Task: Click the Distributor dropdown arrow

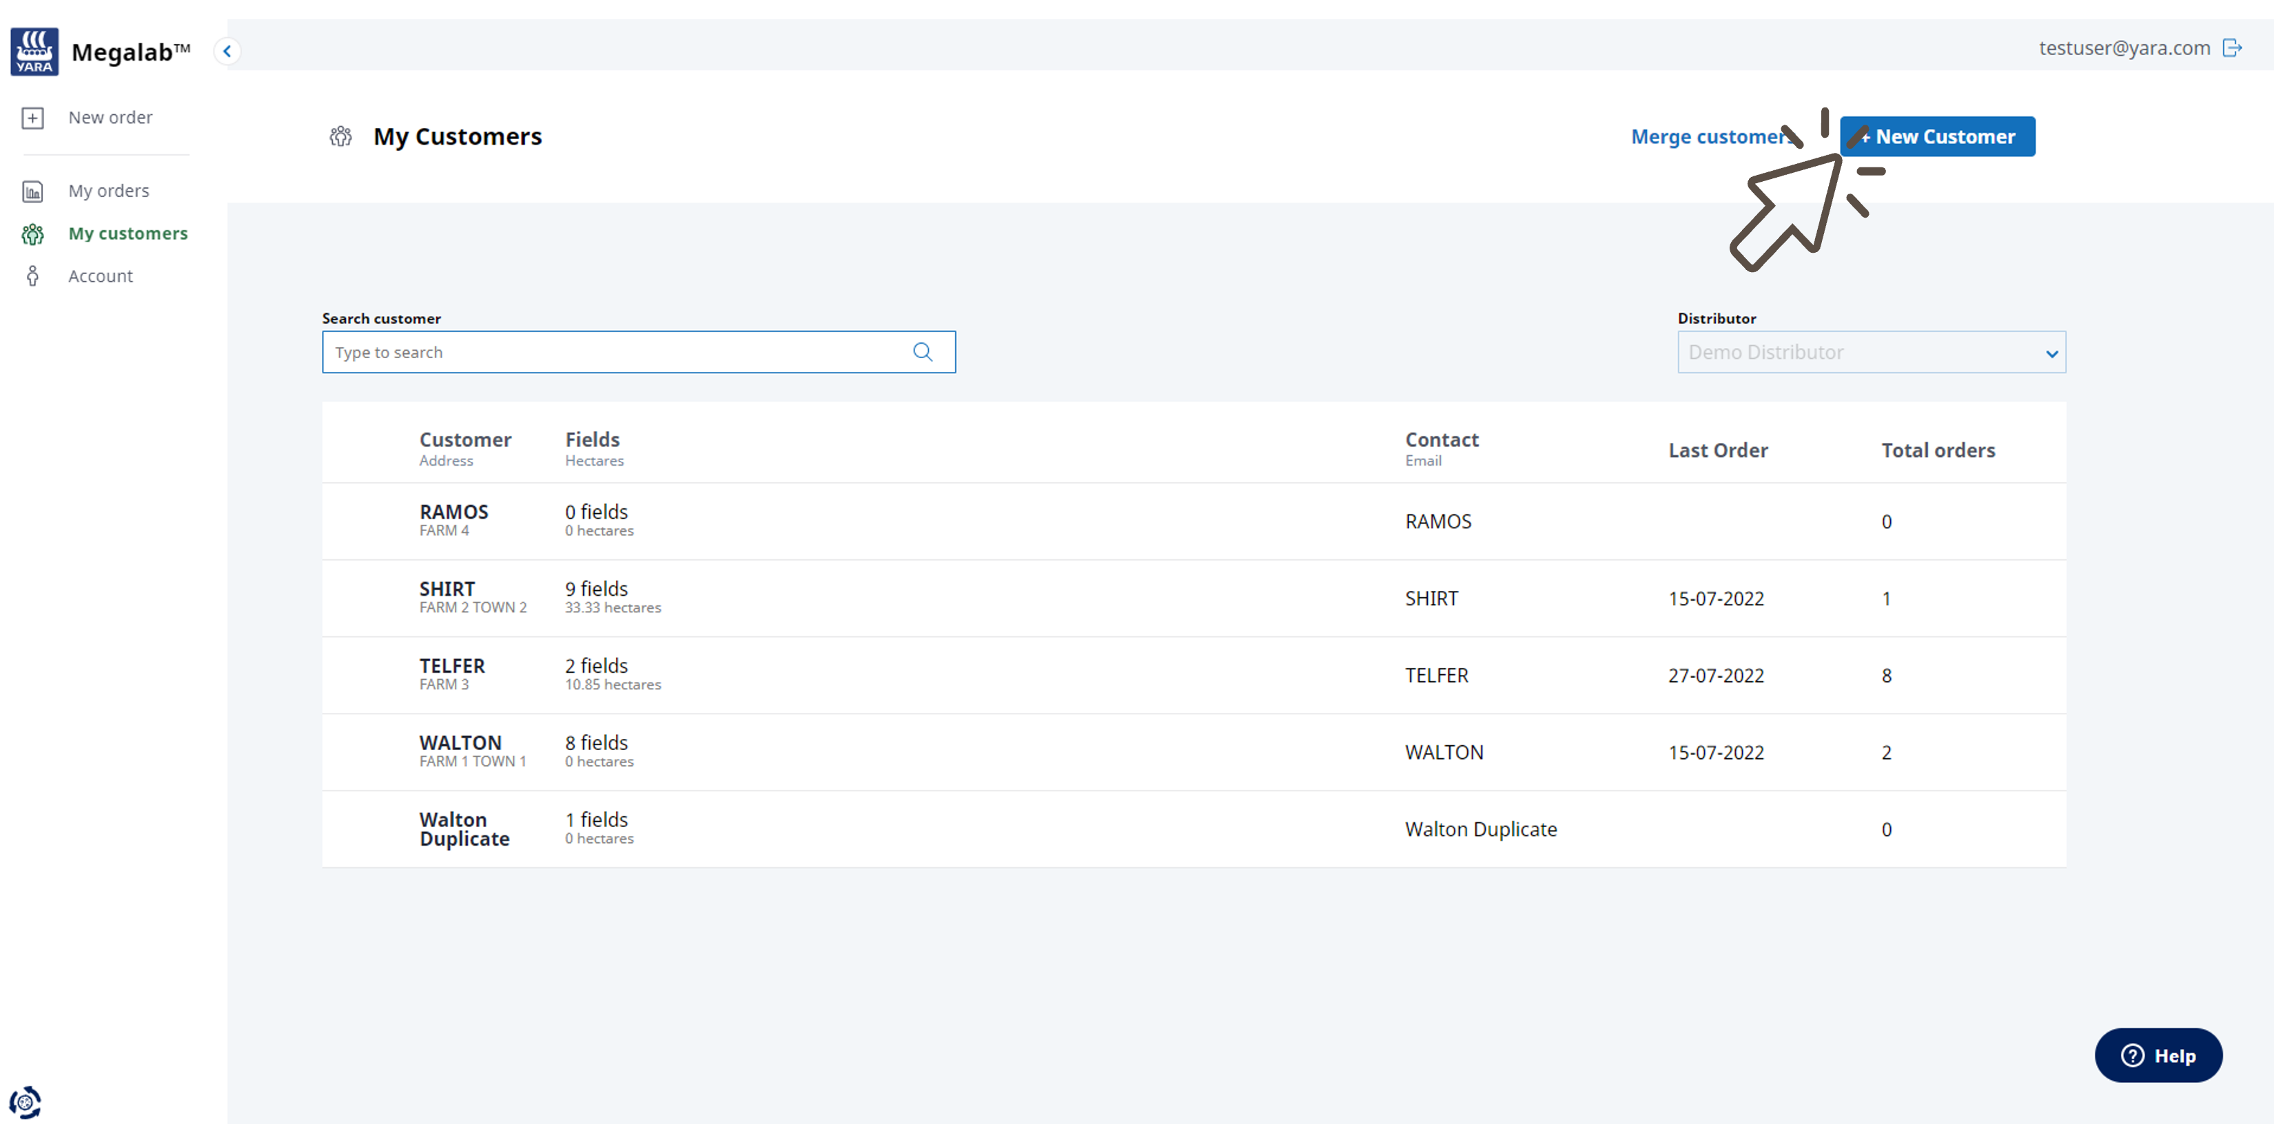Action: pos(2051,353)
